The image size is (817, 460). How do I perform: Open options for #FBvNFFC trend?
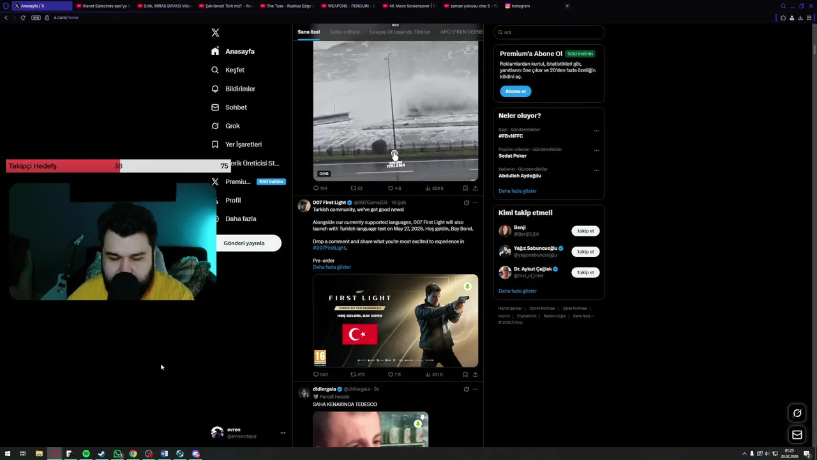(x=596, y=131)
